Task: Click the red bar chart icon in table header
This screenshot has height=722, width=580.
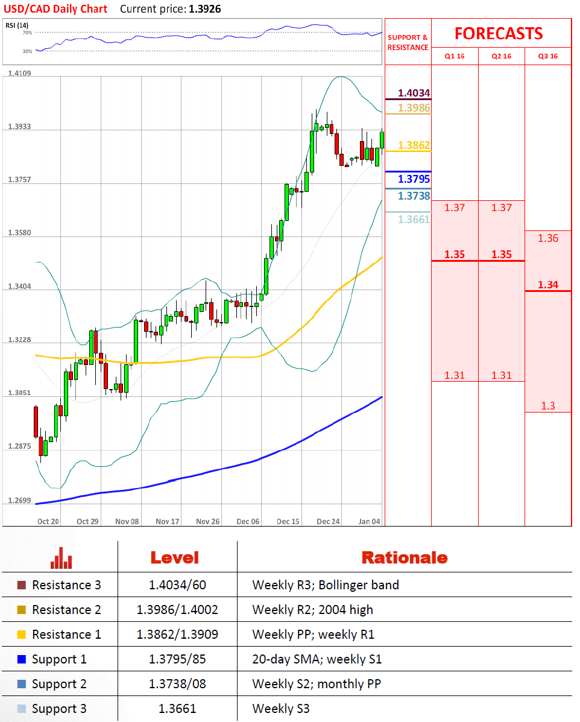Action: point(61,558)
